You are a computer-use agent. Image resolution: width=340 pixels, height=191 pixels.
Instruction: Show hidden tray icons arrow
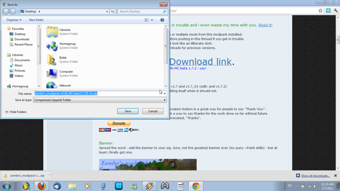click(x=297, y=186)
